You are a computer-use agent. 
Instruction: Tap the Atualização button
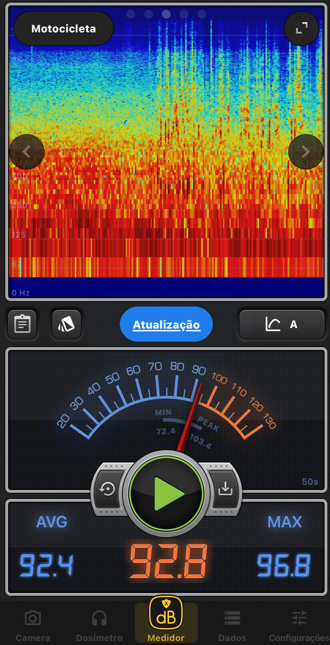tap(166, 324)
